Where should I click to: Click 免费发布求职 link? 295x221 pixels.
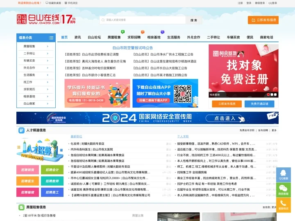tap(247, 130)
